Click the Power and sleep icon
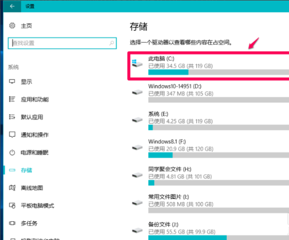Image resolution: width=289 pixels, height=240 pixels. coord(12,152)
